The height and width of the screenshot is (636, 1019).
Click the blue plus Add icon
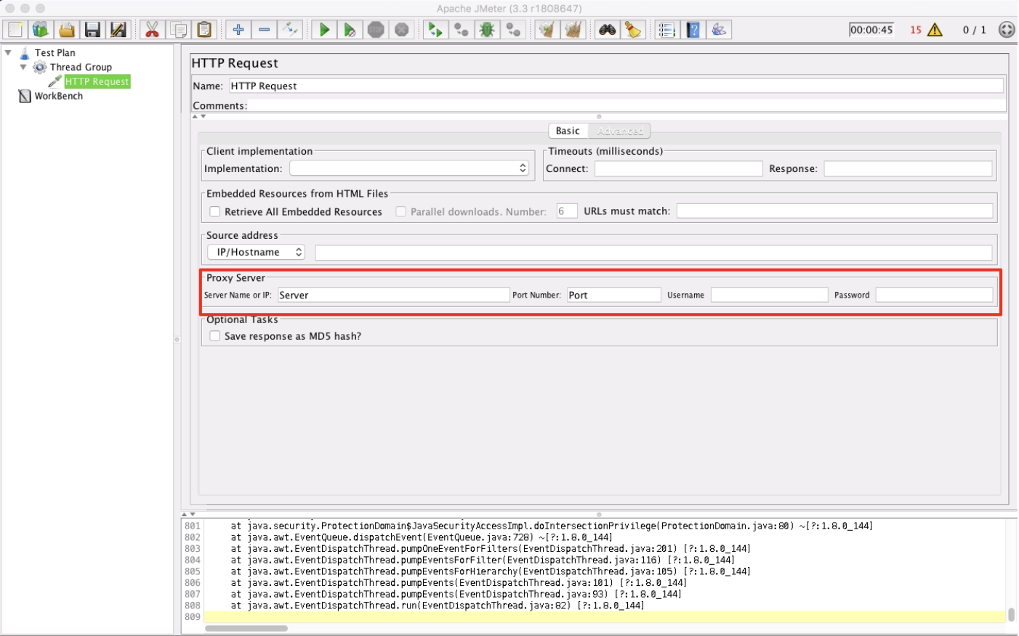pos(238,30)
